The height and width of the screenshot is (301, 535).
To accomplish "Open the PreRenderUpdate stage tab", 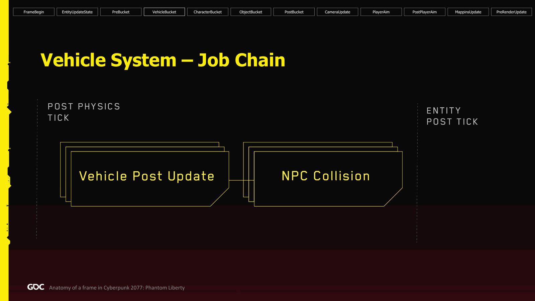I will (x=511, y=12).
